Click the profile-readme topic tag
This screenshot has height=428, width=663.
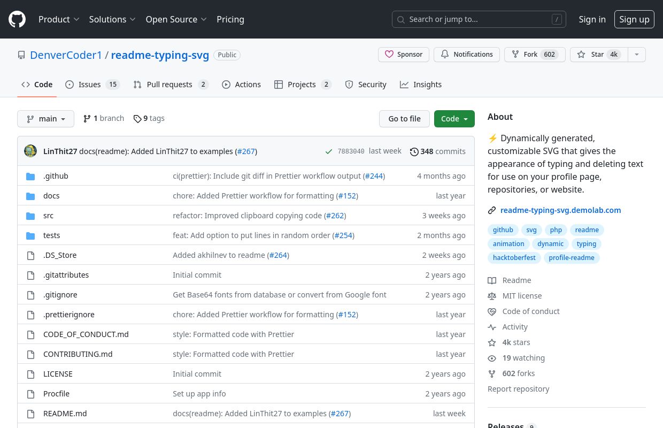point(572,258)
